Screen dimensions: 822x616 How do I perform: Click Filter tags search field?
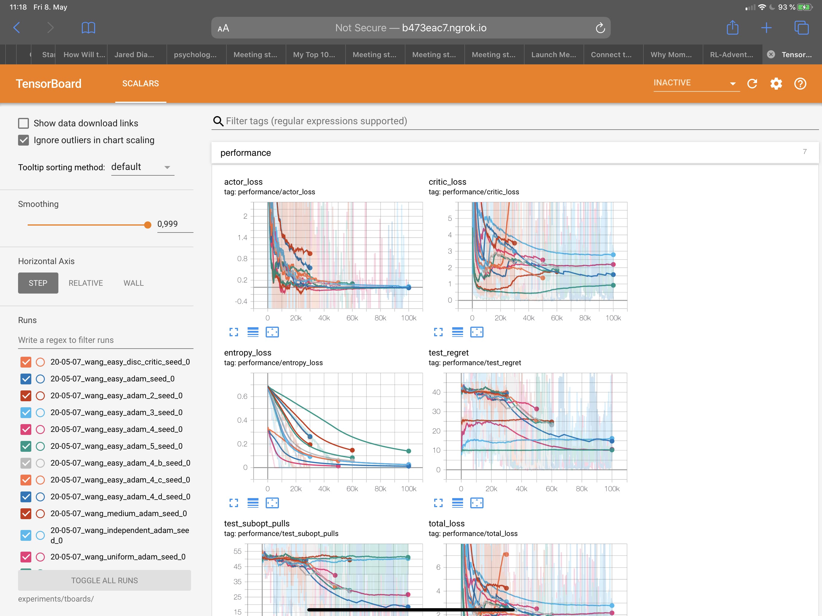click(515, 121)
